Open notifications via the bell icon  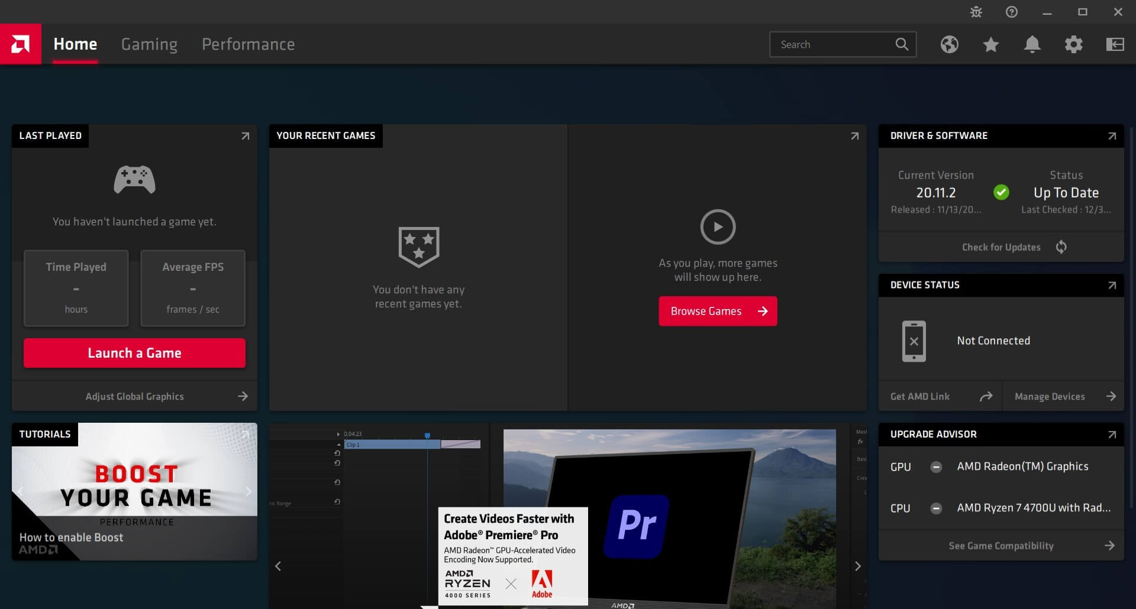1032,44
